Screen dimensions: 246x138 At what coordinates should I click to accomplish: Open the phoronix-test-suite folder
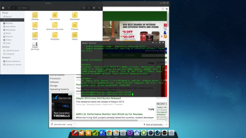55,26
